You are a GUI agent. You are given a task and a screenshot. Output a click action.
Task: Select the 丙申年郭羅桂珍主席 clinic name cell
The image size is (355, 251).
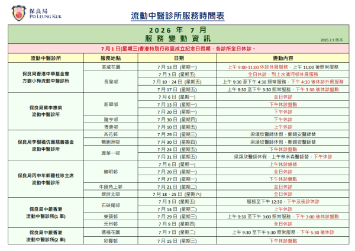point(46,179)
